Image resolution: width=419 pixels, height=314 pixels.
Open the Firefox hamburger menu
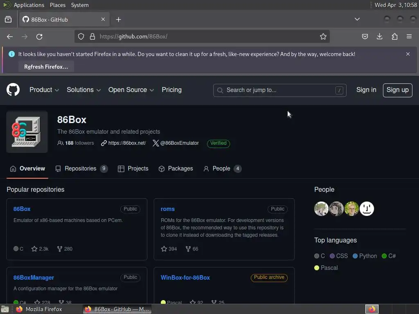coord(409,36)
